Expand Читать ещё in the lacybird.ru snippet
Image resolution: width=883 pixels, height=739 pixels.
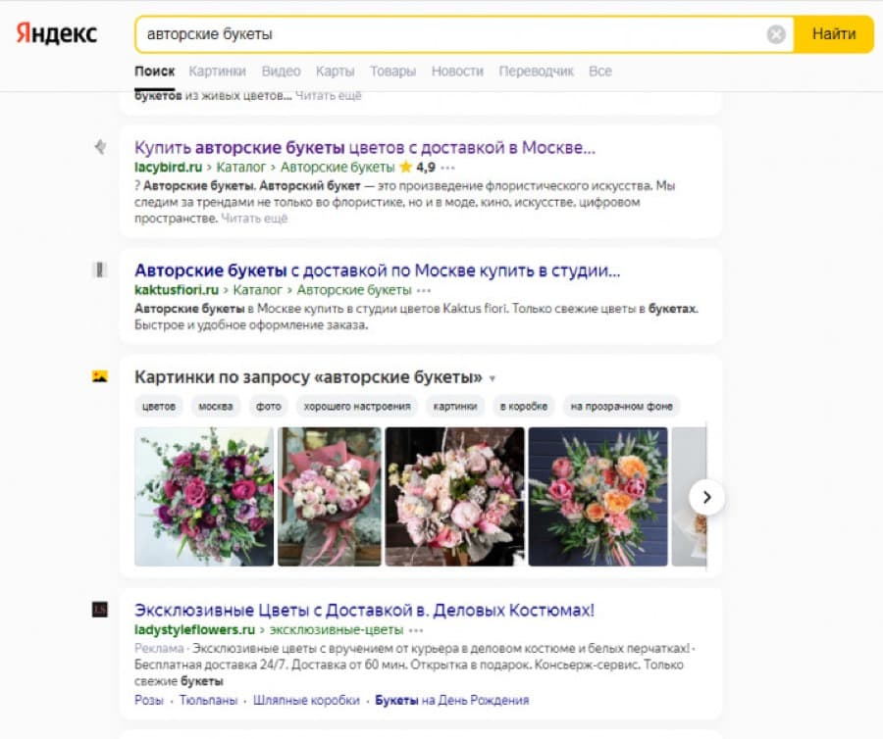point(254,219)
